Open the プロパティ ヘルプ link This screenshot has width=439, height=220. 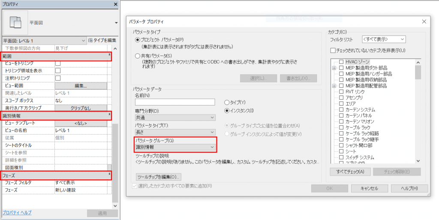17,212
